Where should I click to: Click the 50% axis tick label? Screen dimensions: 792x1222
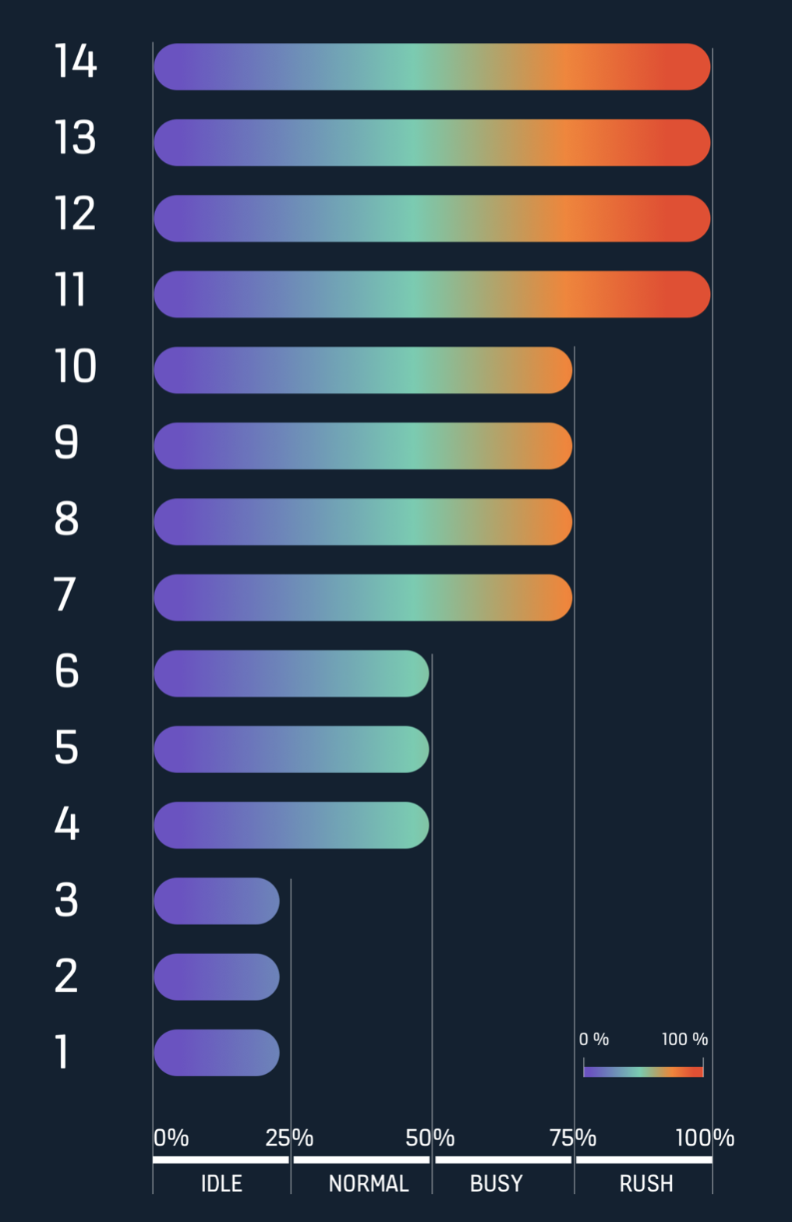pos(430,1138)
